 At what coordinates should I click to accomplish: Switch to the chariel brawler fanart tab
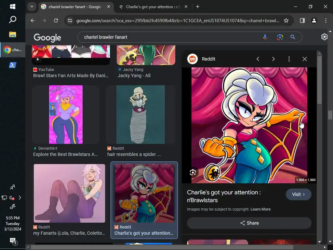point(75,7)
